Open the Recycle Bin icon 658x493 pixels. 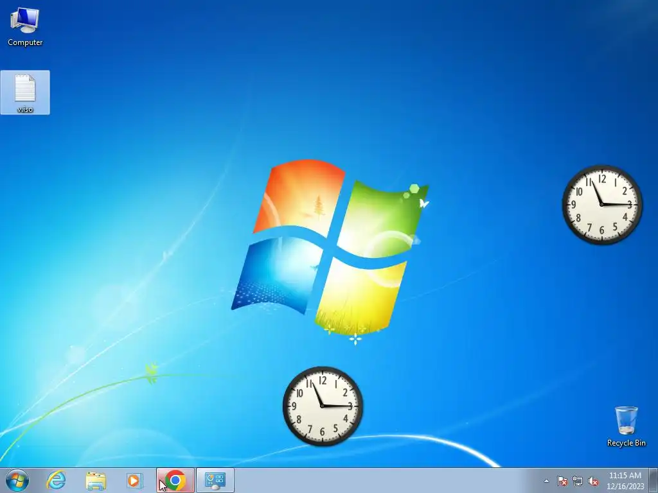point(626,426)
